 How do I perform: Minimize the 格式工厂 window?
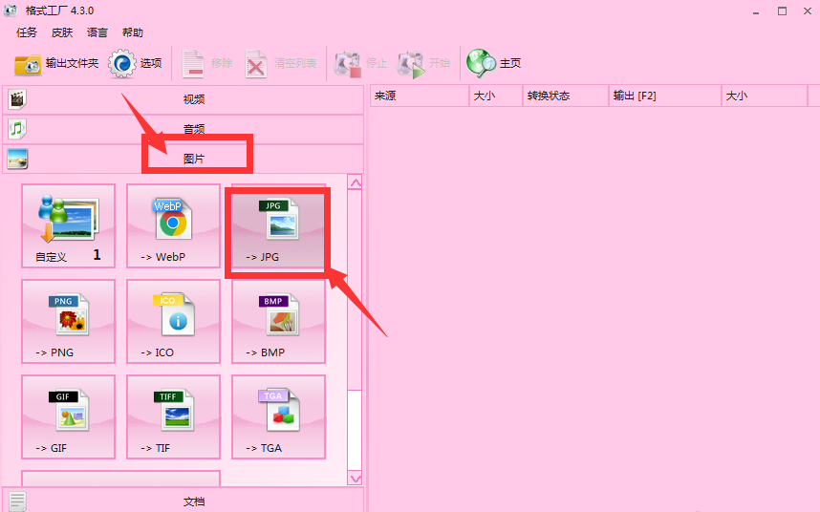(x=756, y=11)
